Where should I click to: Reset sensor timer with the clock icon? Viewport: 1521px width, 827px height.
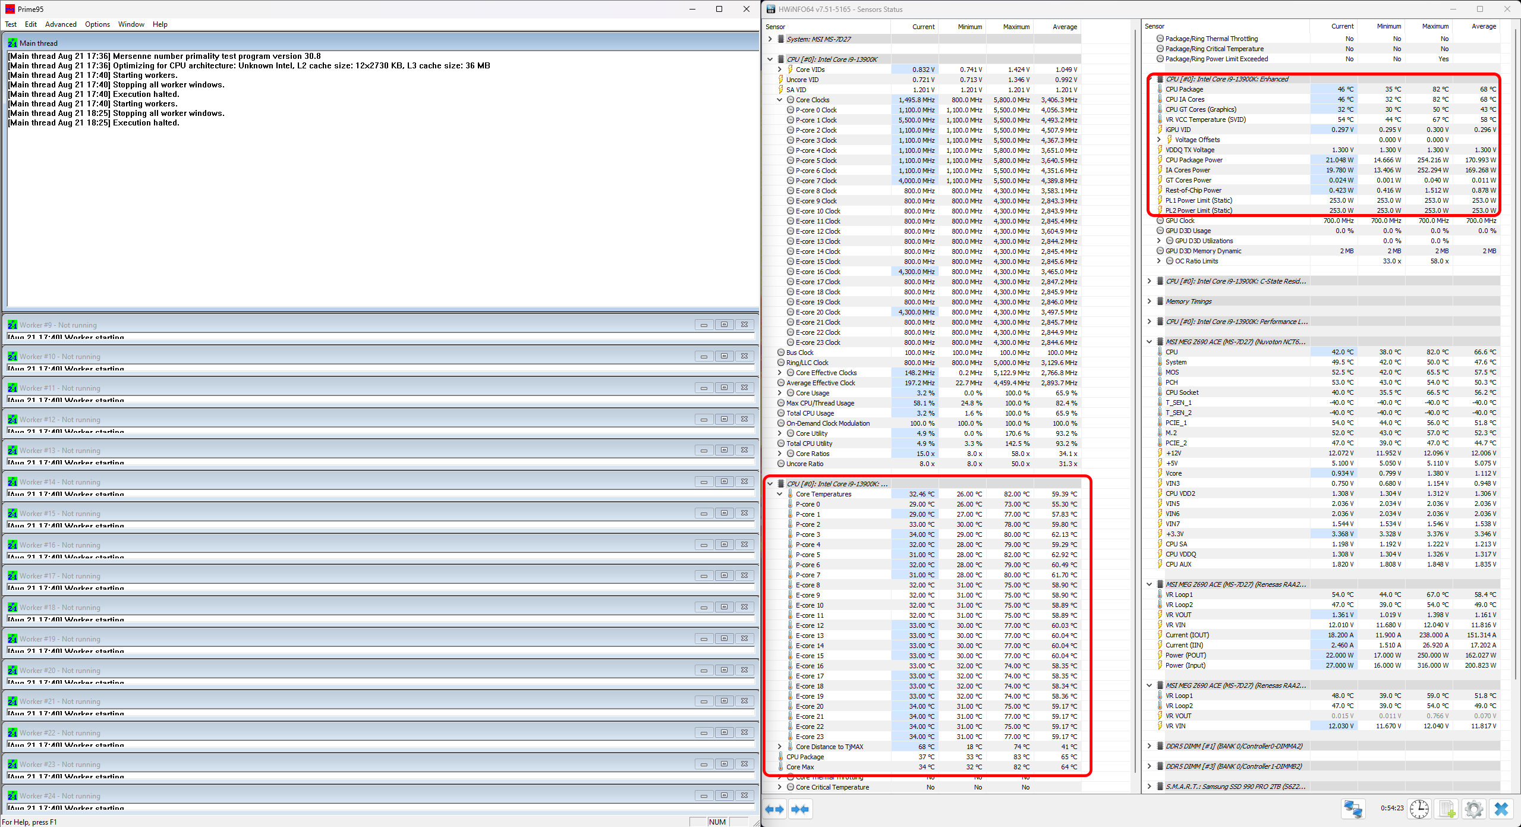[1419, 809]
